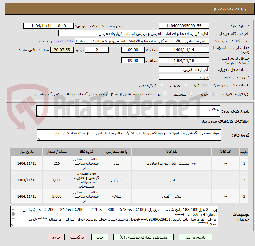Click the کد کالا column header
Viewport: 255px width, 246px height.
[225, 152]
